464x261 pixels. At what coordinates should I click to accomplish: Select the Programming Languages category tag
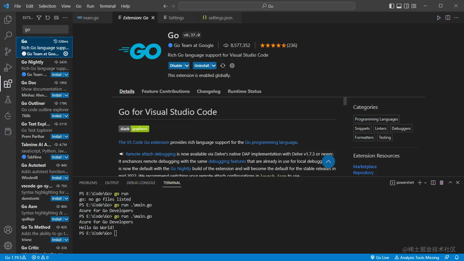point(376,119)
